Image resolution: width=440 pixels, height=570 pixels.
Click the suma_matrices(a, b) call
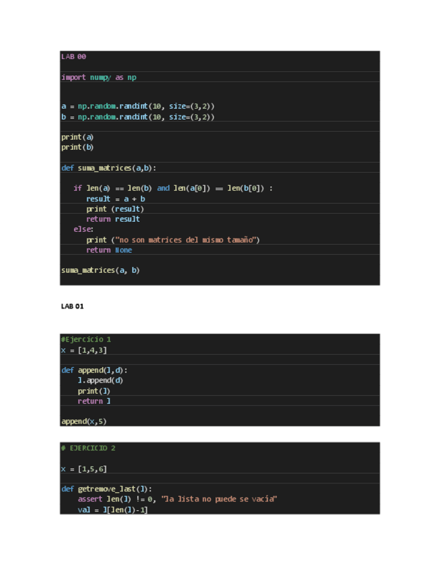pos(100,270)
